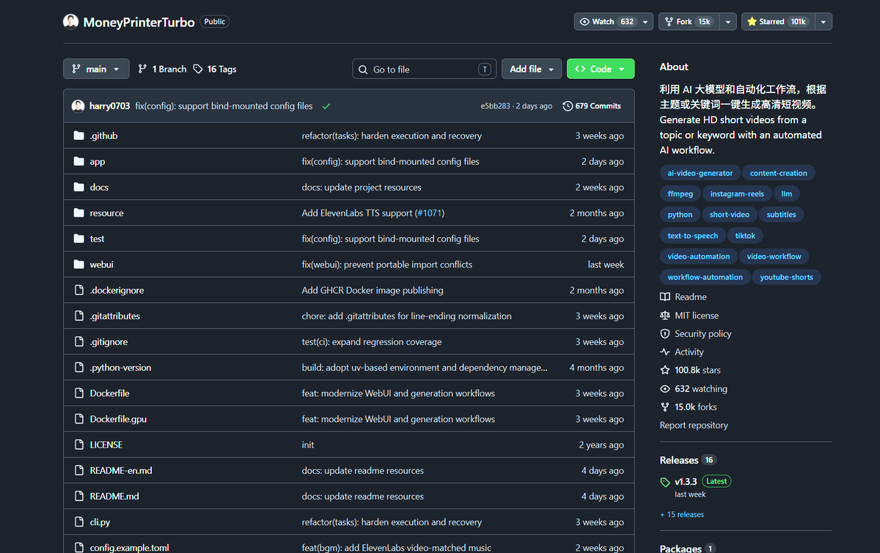The height and width of the screenshot is (553, 880).
Task: Click the webui folder icon
Action: tap(79, 264)
